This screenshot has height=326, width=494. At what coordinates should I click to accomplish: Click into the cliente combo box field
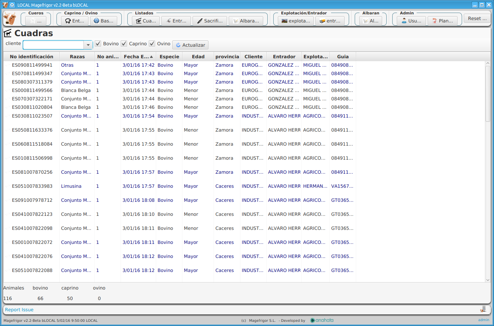[x=53, y=45]
